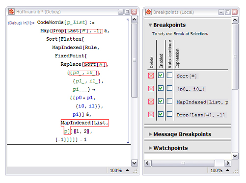
Task: Collapse the Breakpoints section
Action: tap(150, 25)
